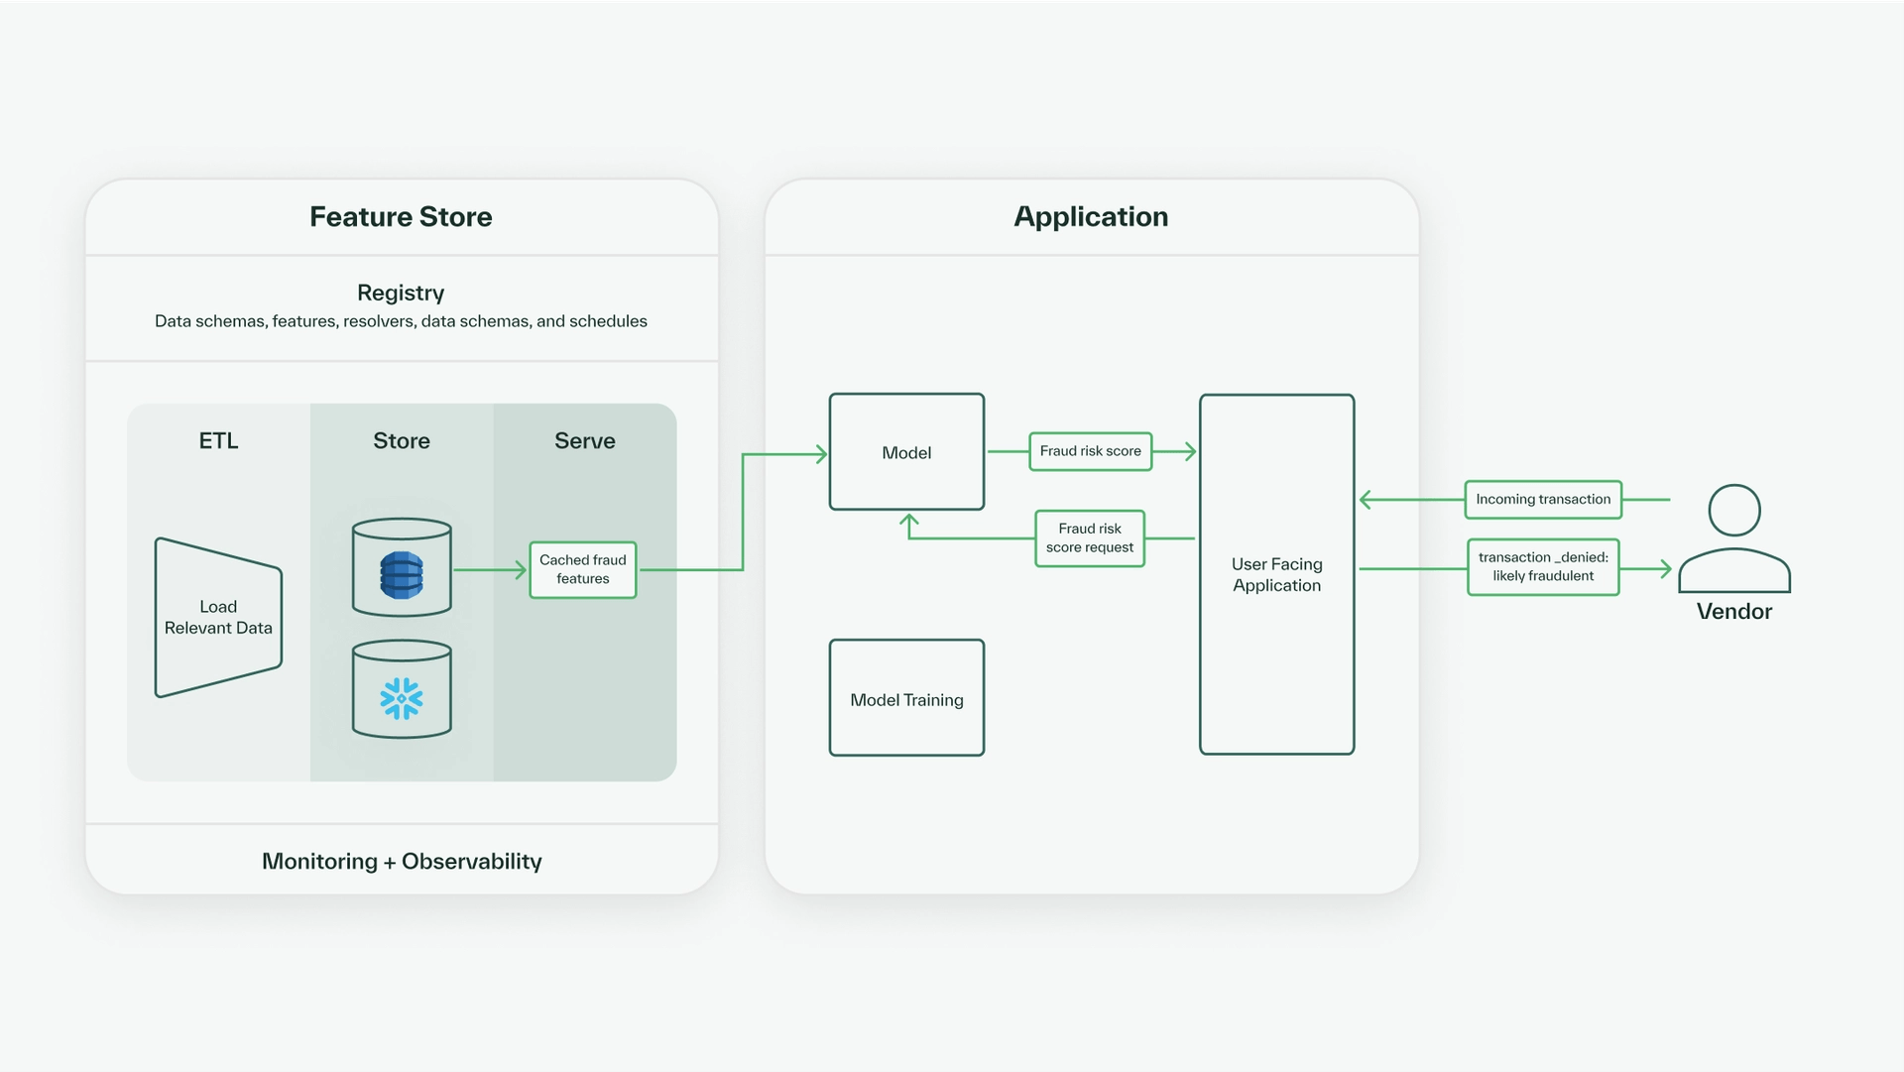Click the Fraud risk score label

[1090, 450]
